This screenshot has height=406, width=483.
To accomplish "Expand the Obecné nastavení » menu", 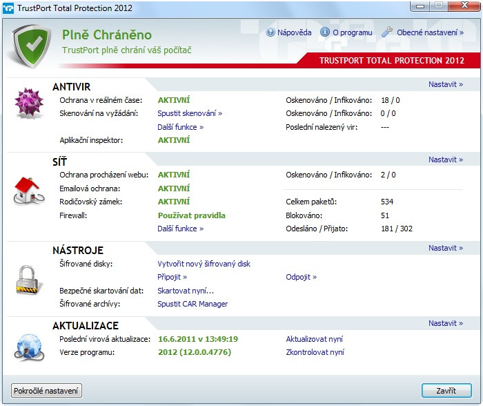I will [430, 32].
